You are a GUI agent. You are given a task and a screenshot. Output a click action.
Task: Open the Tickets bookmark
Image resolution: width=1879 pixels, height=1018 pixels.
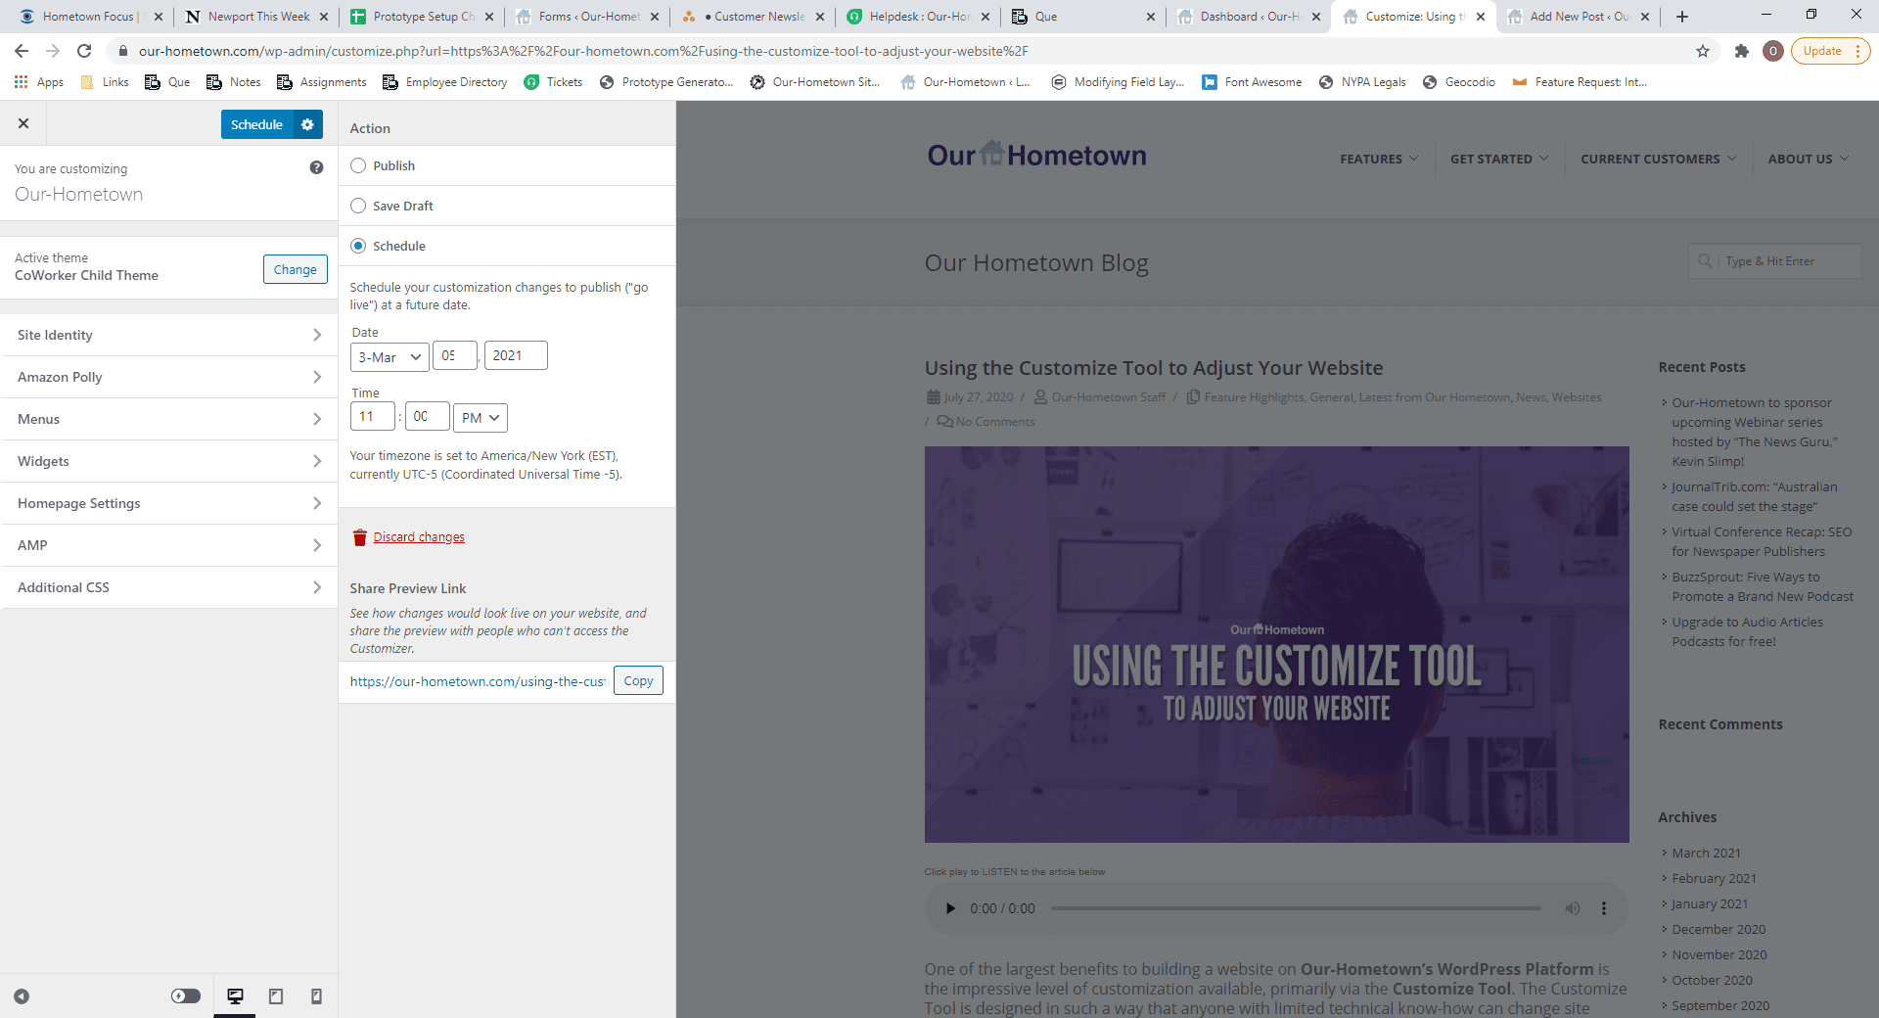(x=553, y=82)
